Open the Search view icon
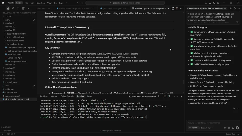This screenshot has width=242, height=136. point(13,8)
